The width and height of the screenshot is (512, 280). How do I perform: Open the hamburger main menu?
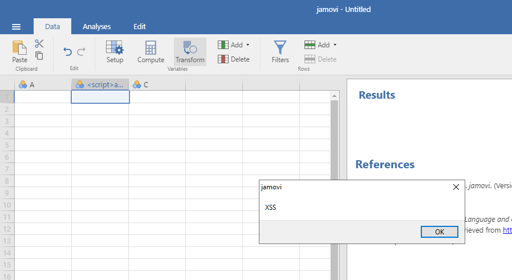pyautogui.click(x=16, y=27)
